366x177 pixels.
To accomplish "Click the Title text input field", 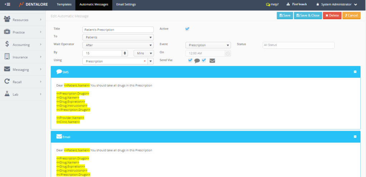I will [x=118, y=30].
